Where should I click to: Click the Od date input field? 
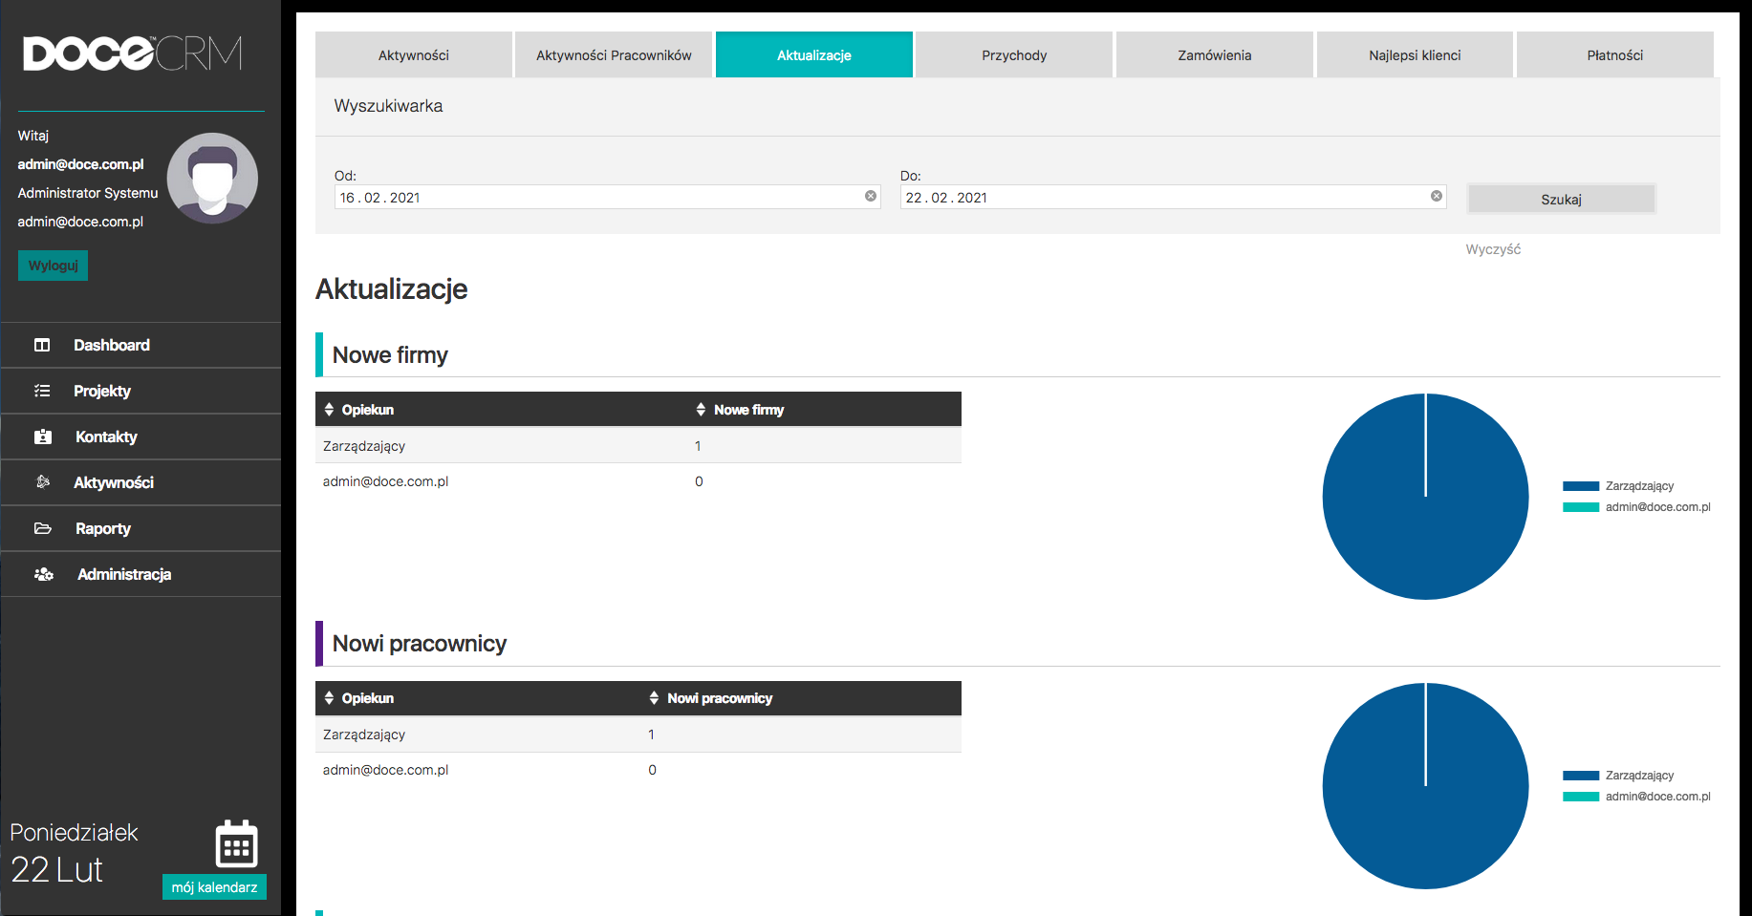coord(593,198)
